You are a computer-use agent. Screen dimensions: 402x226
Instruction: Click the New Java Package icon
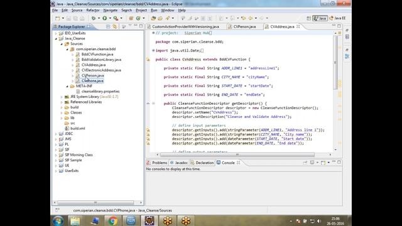tap(131, 18)
